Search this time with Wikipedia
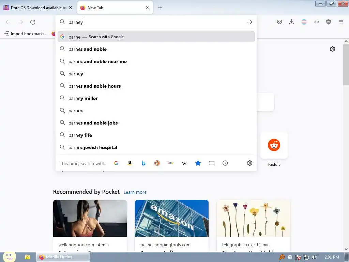This screenshot has width=349, height=262. click(184, 163)
